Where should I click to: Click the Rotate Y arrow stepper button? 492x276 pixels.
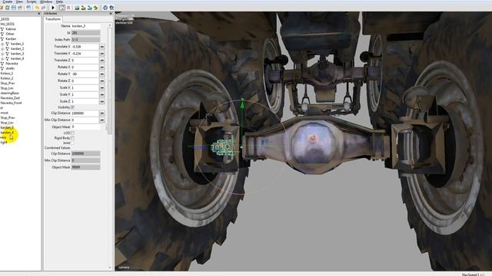(102, 74)
